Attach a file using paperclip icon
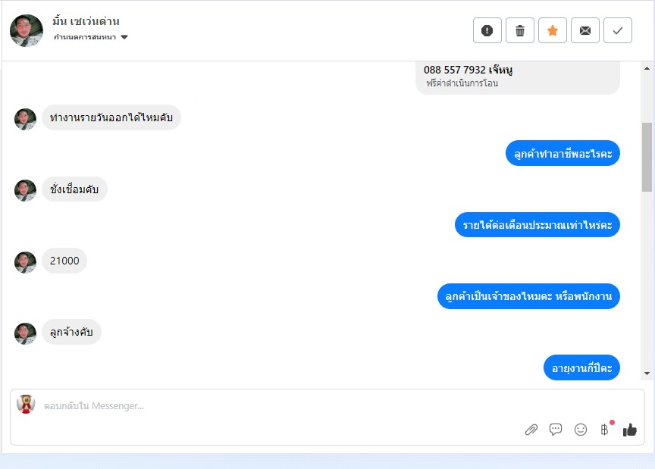The image size is (655, 469). 531,430
